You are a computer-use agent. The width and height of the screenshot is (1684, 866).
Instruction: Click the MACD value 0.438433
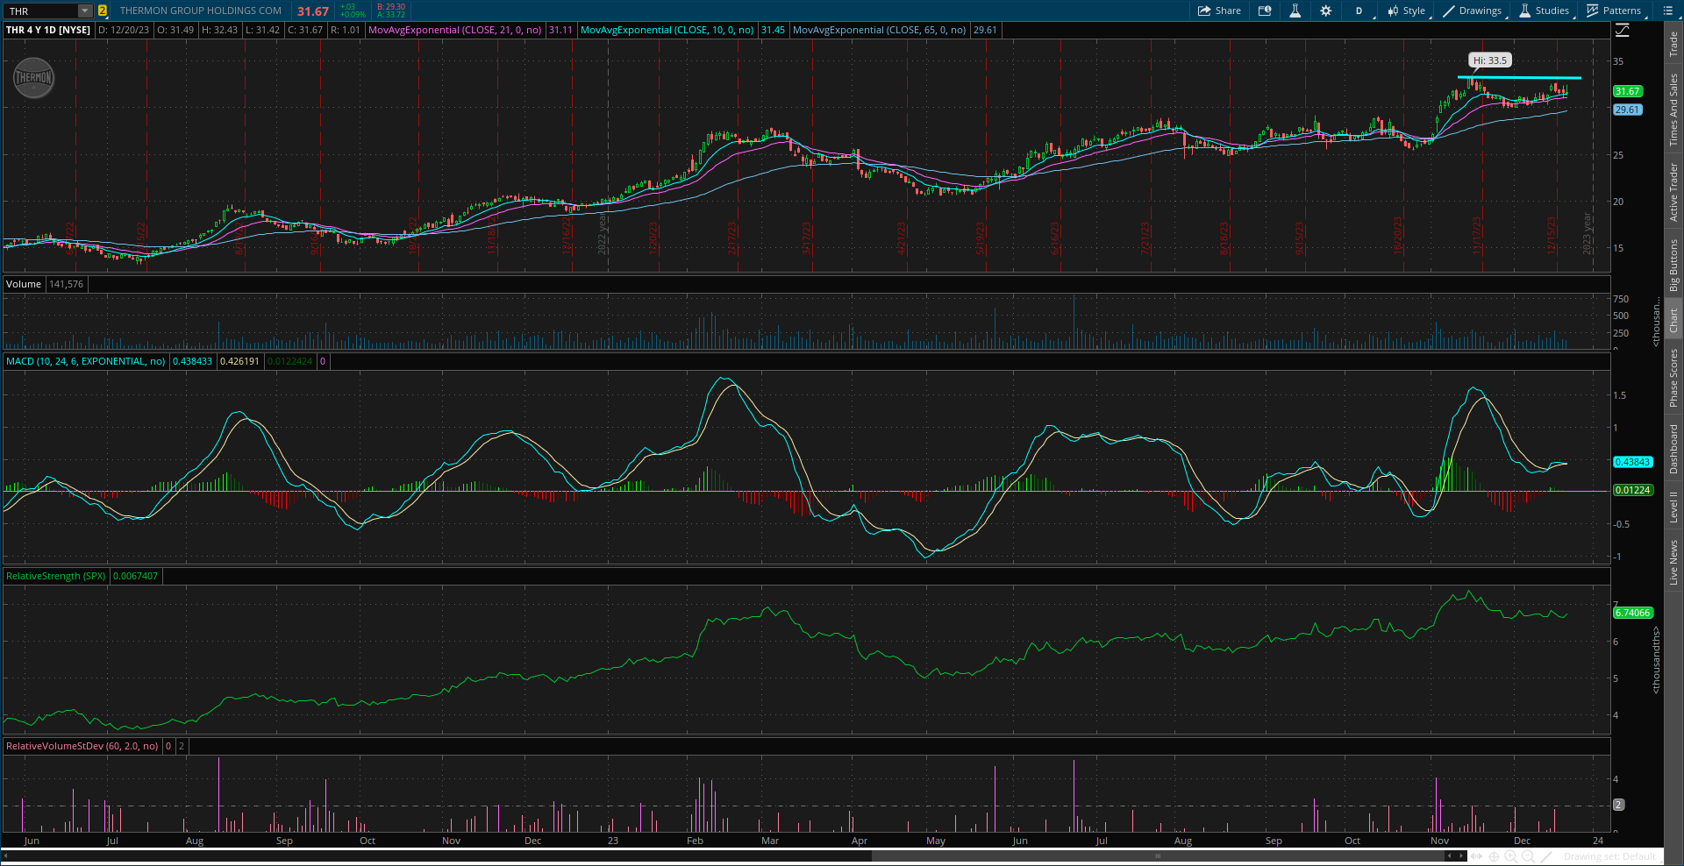coord(192,361)
